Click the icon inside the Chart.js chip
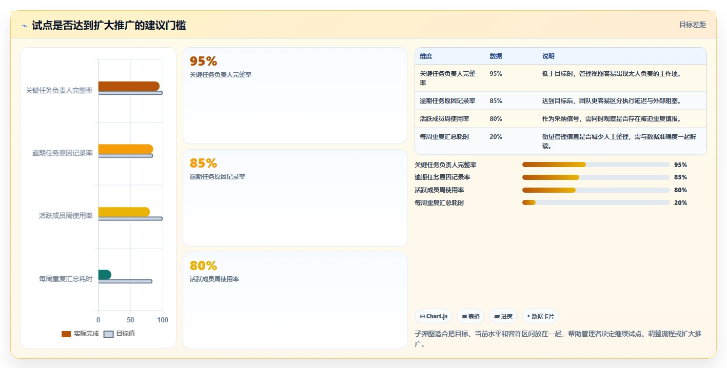 point(422,317)
